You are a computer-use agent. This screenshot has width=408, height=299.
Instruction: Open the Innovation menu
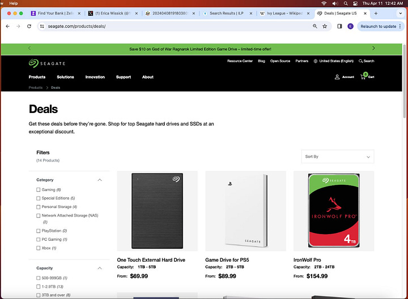pos(95,77)
